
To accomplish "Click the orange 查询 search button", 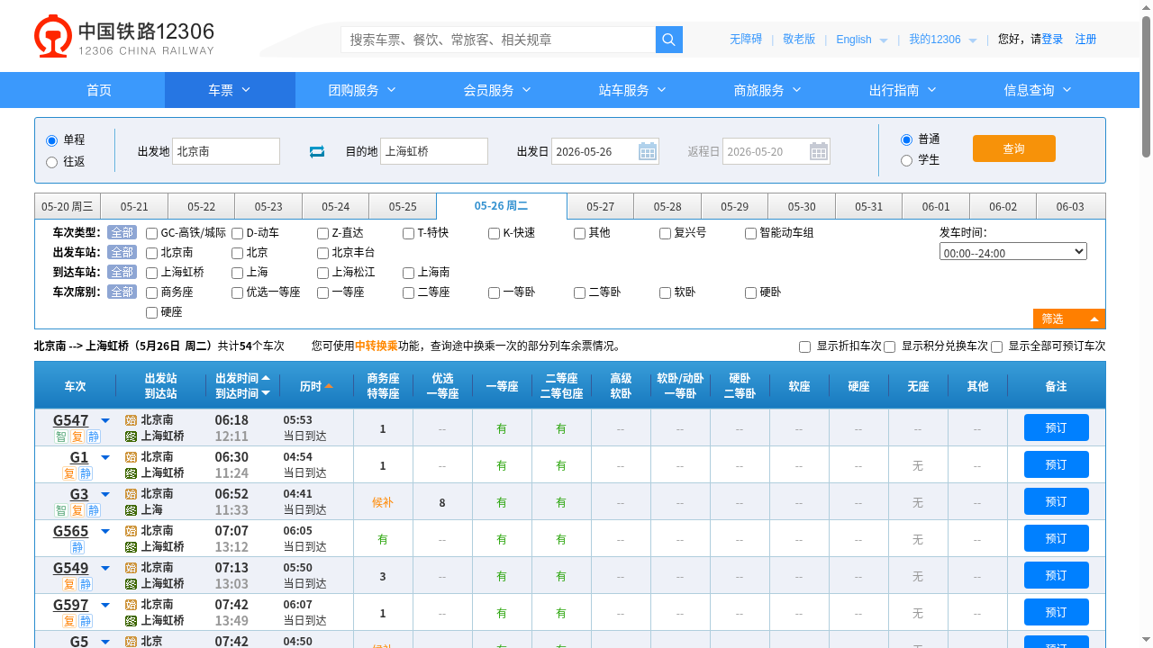I will tap(1014, 148).
